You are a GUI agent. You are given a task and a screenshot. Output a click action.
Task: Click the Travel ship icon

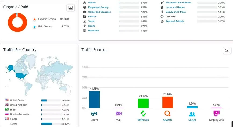point(85,21)
